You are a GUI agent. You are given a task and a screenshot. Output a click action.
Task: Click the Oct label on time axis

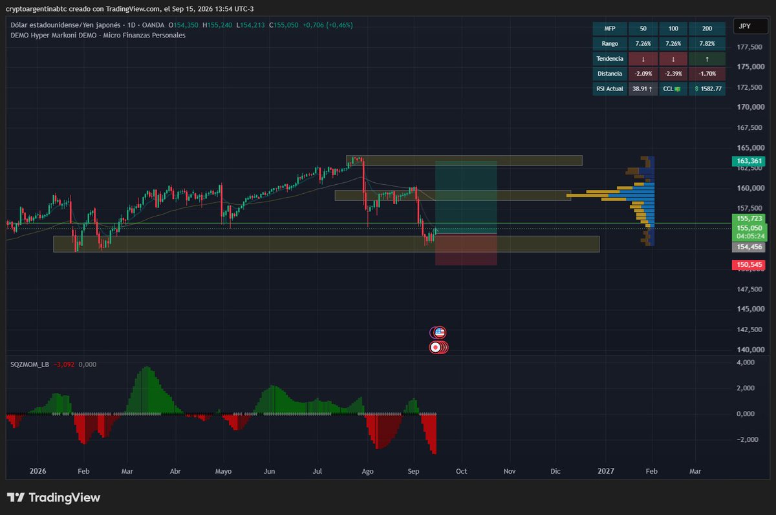point(461,472)
